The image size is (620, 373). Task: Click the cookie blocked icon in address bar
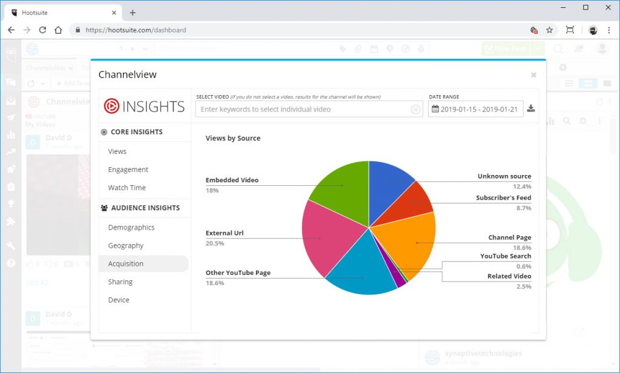point(534,30)
